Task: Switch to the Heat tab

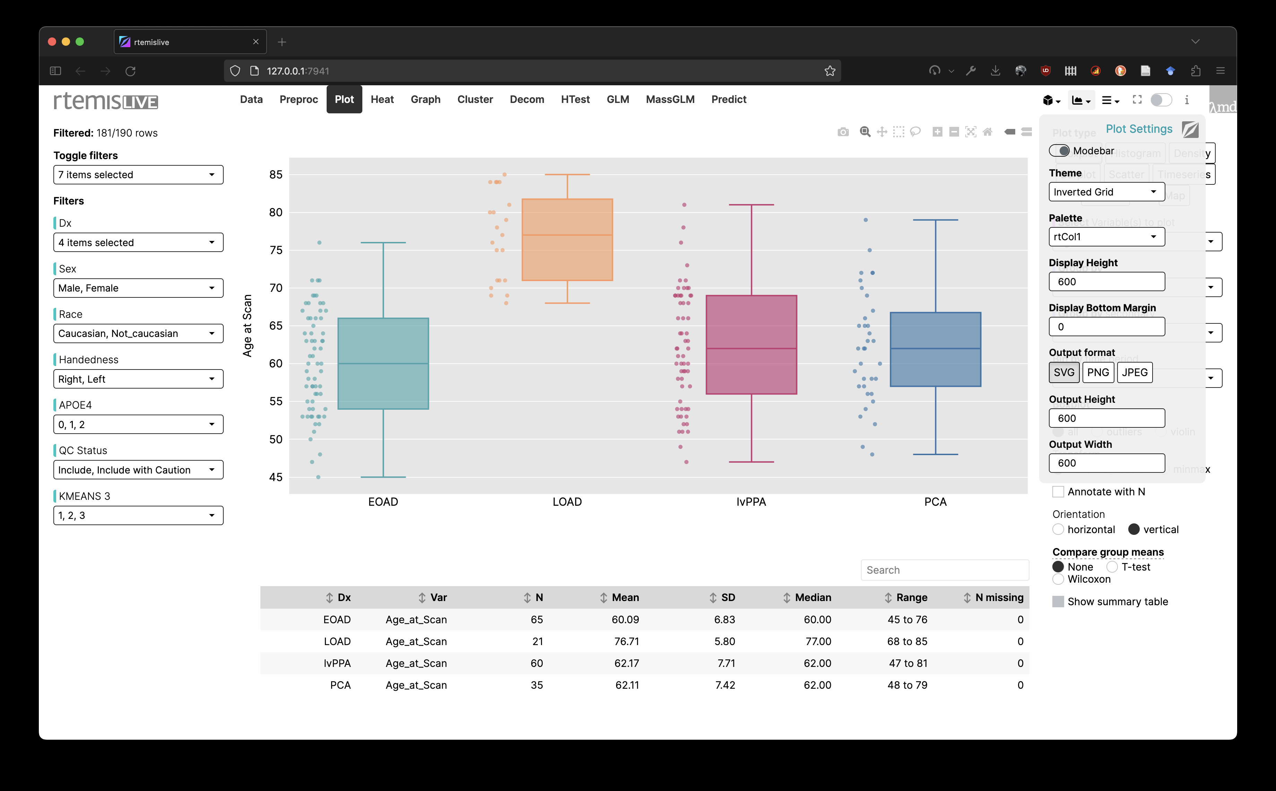Action: click(382, 99)
